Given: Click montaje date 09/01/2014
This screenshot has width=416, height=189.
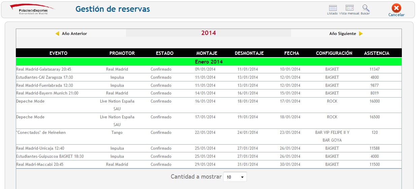Looking at the screenshot, I should click(x=205, y=69).
